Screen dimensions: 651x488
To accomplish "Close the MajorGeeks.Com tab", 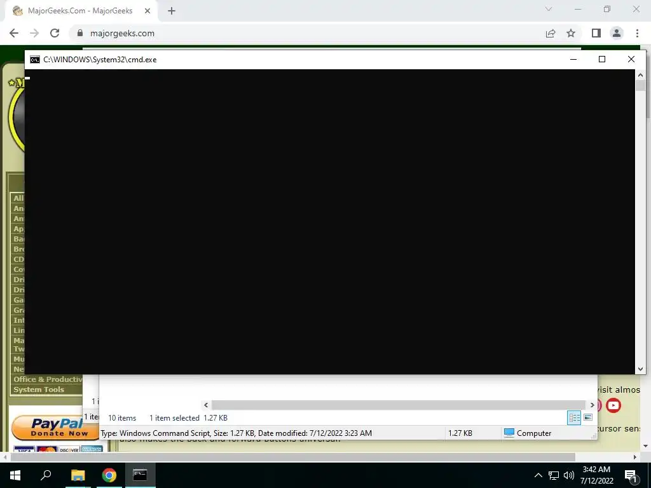I will coord(147,11).
